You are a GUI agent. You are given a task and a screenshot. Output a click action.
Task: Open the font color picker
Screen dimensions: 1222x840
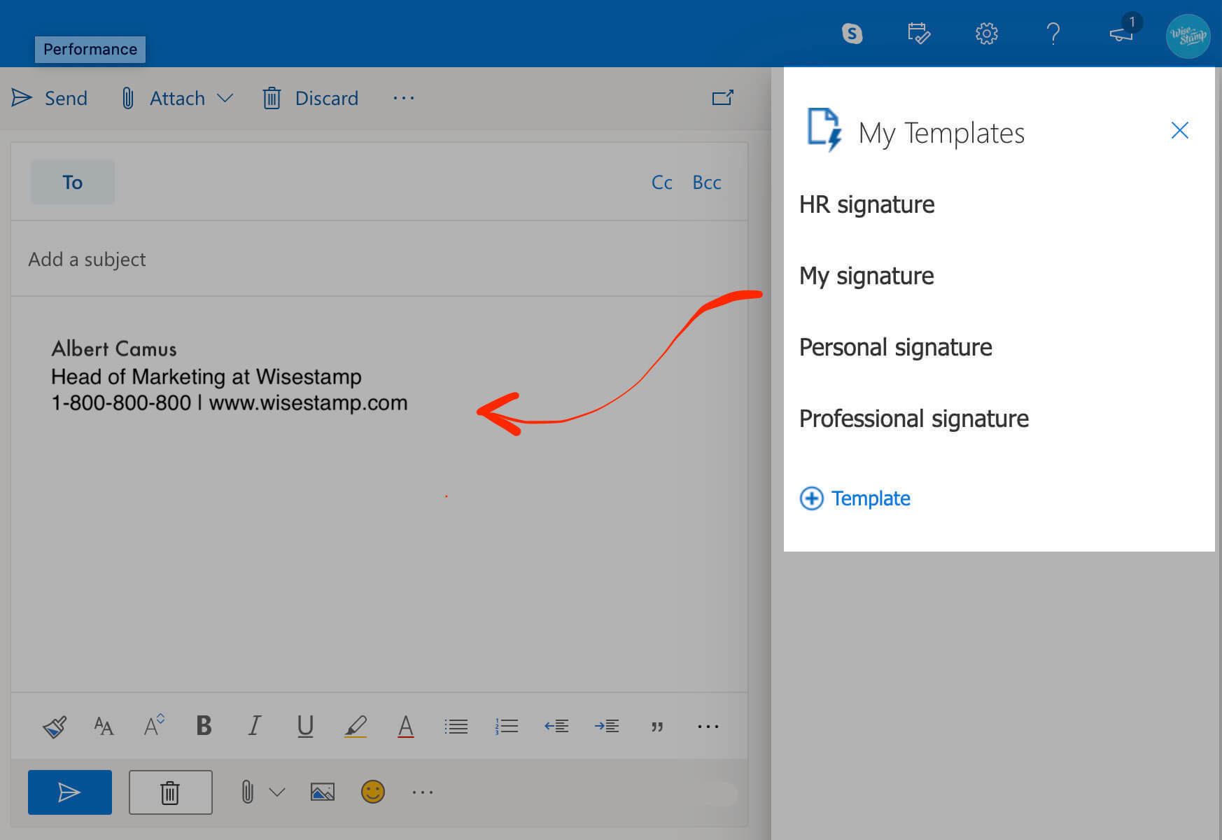[406, 726]
